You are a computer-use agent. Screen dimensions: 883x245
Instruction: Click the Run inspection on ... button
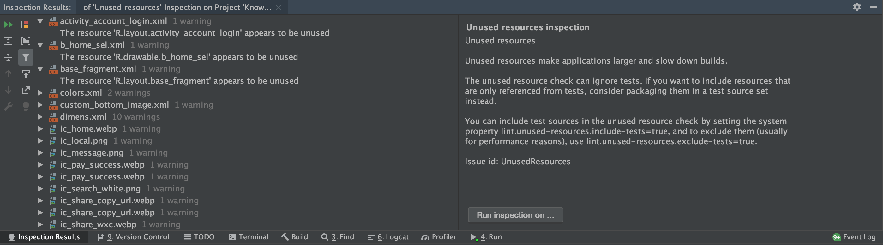[x=515, y=215]
